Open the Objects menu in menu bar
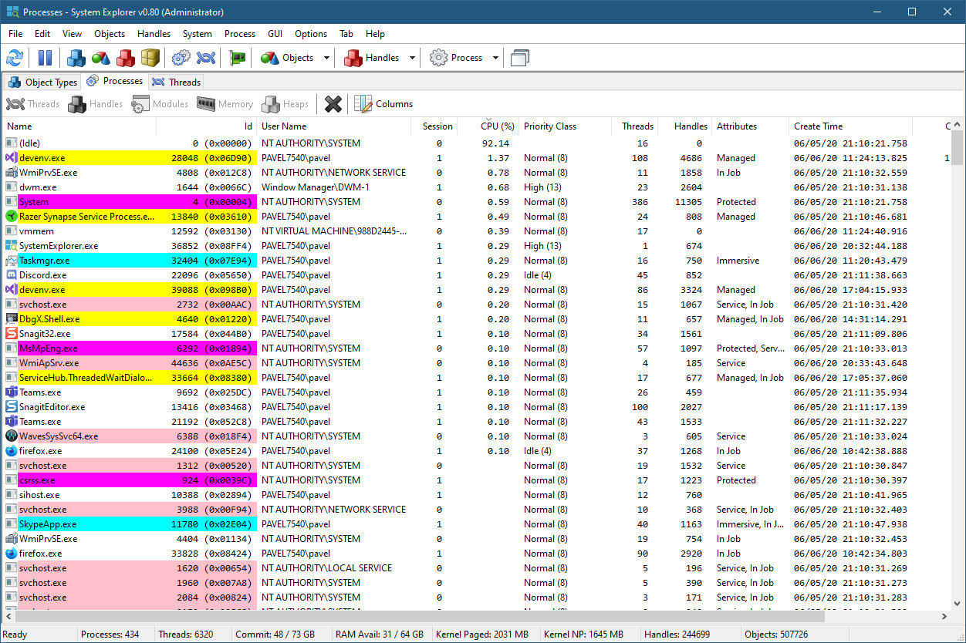Image resolution: width=966 pixels, height=643 pixels. pos(110,34)
